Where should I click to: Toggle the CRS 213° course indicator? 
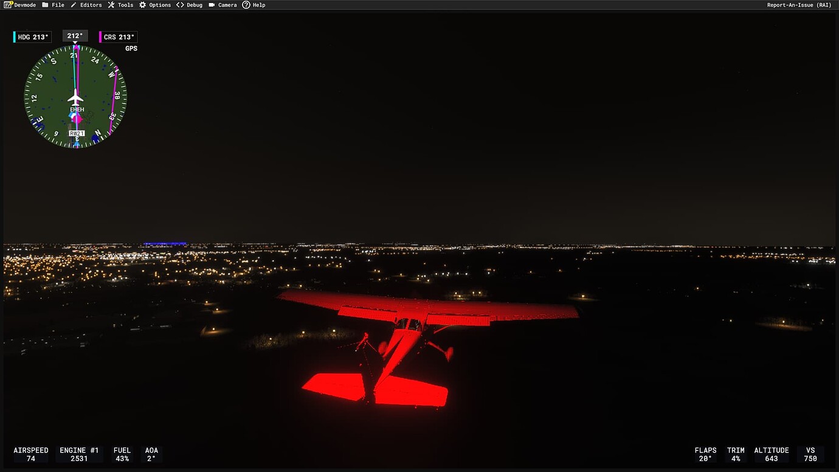119,36
